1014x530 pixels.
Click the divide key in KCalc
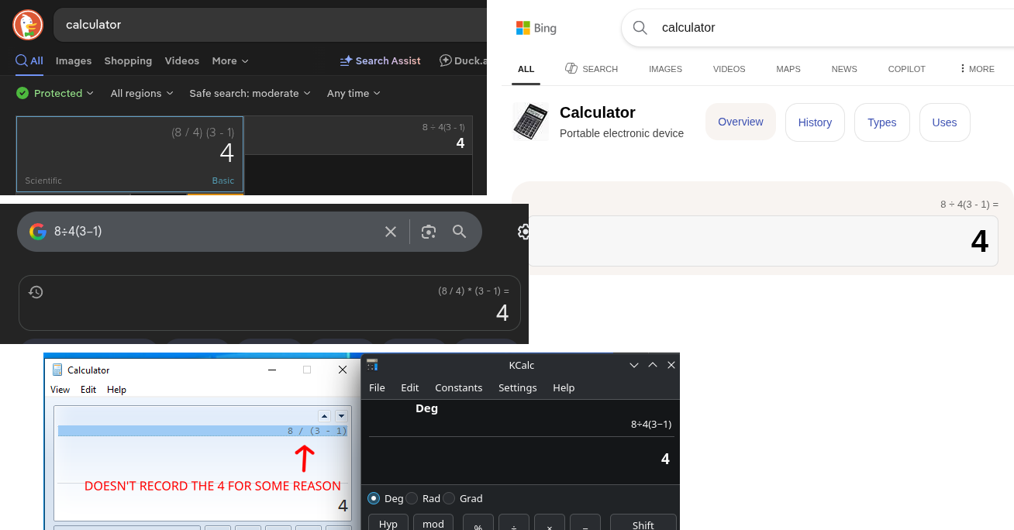(x=513, y=524)
